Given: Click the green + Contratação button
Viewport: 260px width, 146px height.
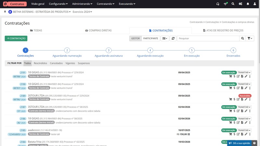Looking at the screenshot, I should click(x=16, y=38).
